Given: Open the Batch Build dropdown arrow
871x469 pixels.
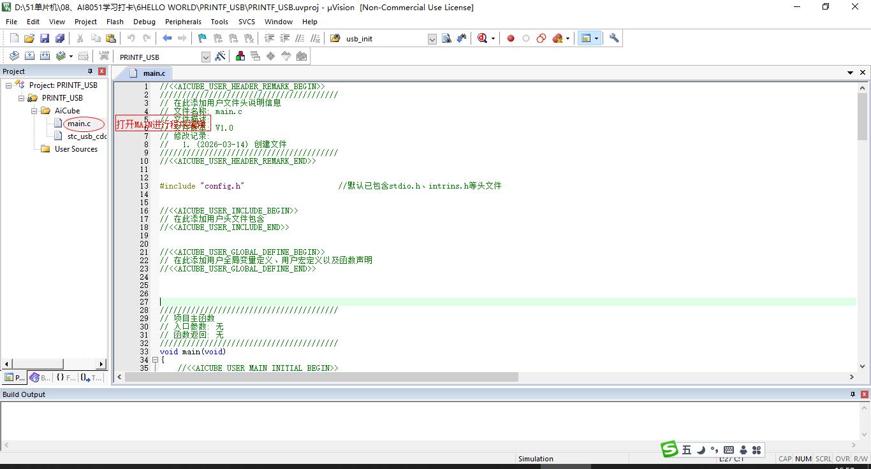Looking at the screenshot, I should pyautogui.click(x=71, y=56).
